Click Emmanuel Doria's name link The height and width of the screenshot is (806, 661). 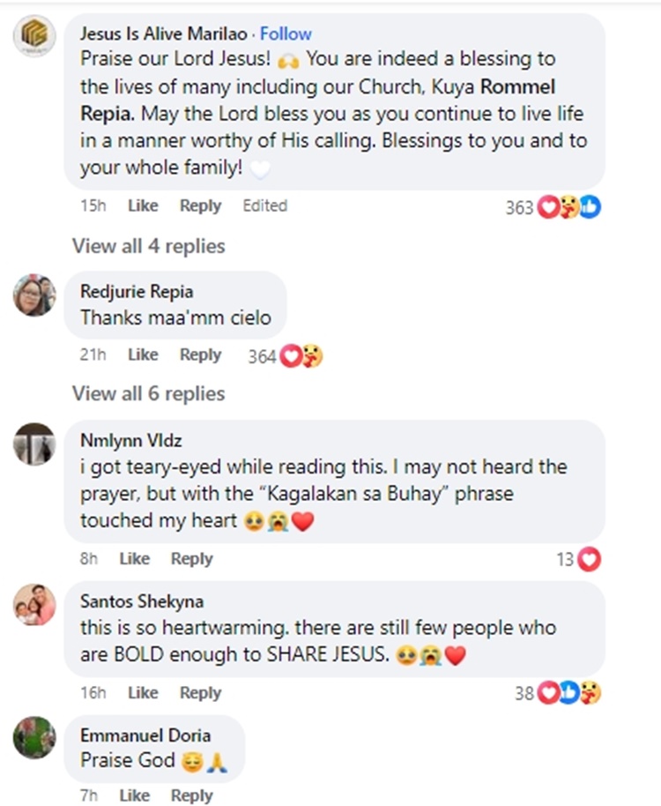(x=145, y=735)
